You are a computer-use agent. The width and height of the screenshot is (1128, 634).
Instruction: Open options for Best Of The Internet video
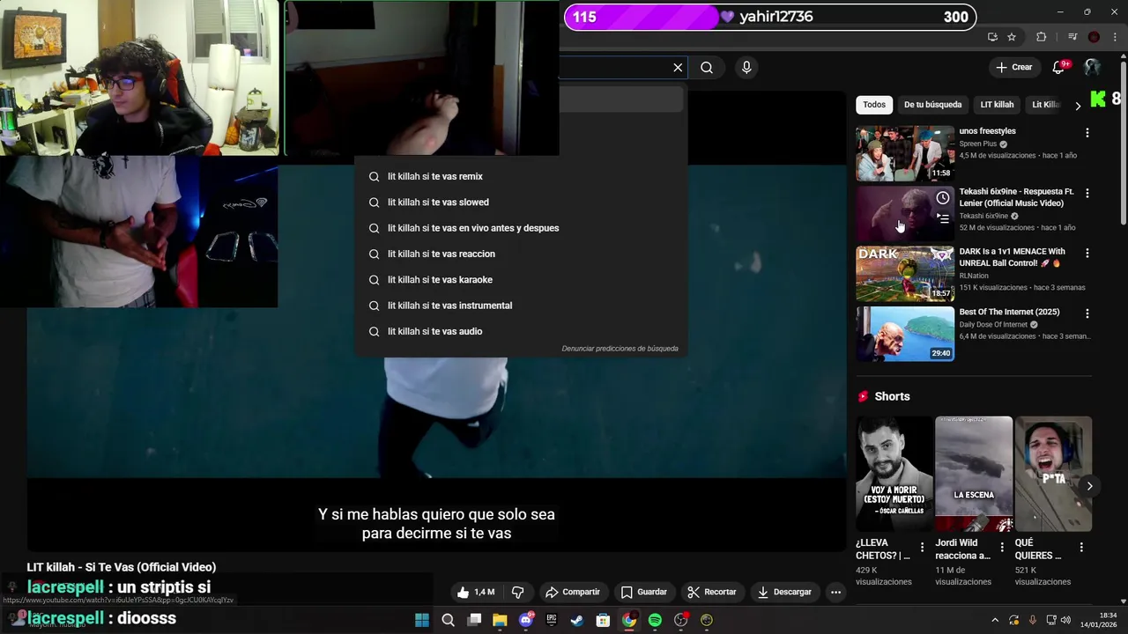[1087, 313]
